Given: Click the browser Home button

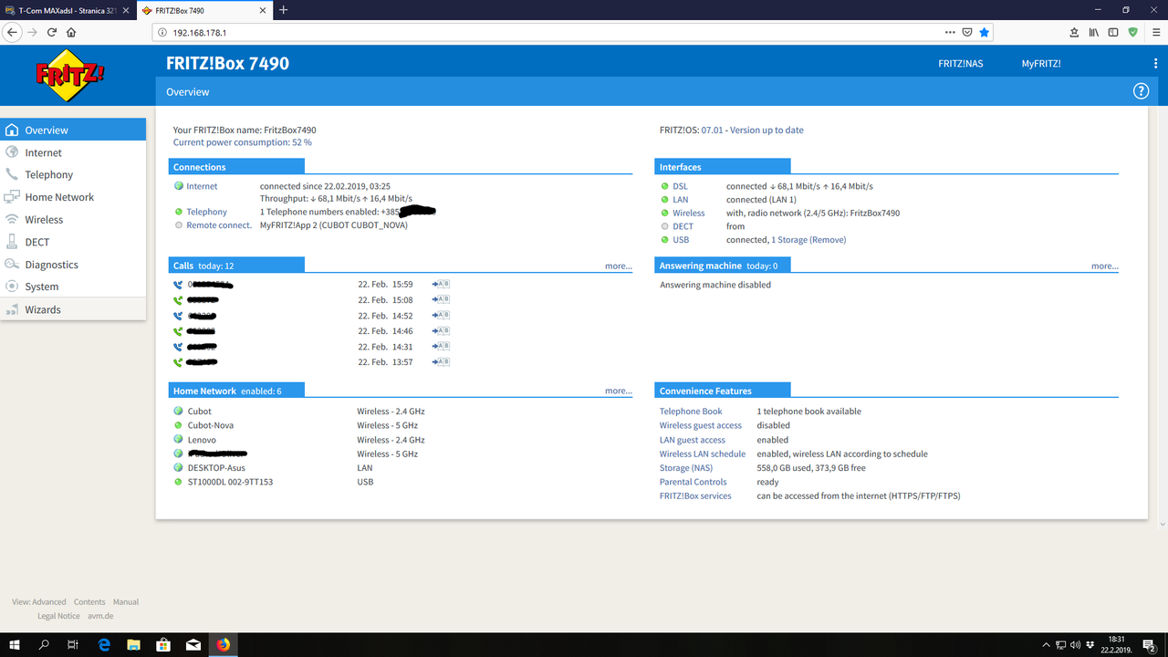Looking at the screenshot, I should pyautogui.click(x=71, y=32).
